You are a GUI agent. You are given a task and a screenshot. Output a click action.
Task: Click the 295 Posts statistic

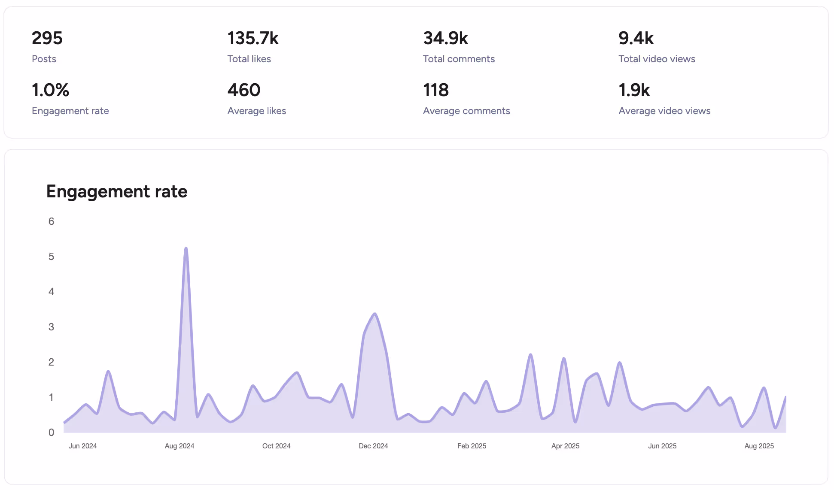47,39
